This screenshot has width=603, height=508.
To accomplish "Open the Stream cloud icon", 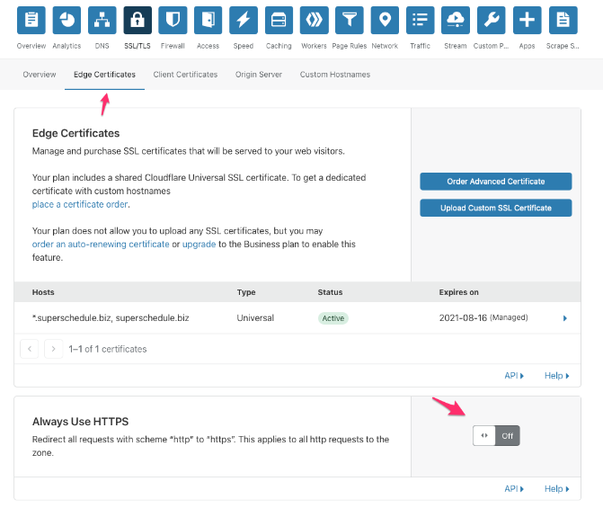I will 456,20.
